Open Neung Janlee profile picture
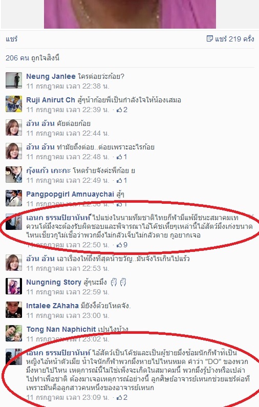The height and width of the screenshot is (407, 259). click(14, 81)
